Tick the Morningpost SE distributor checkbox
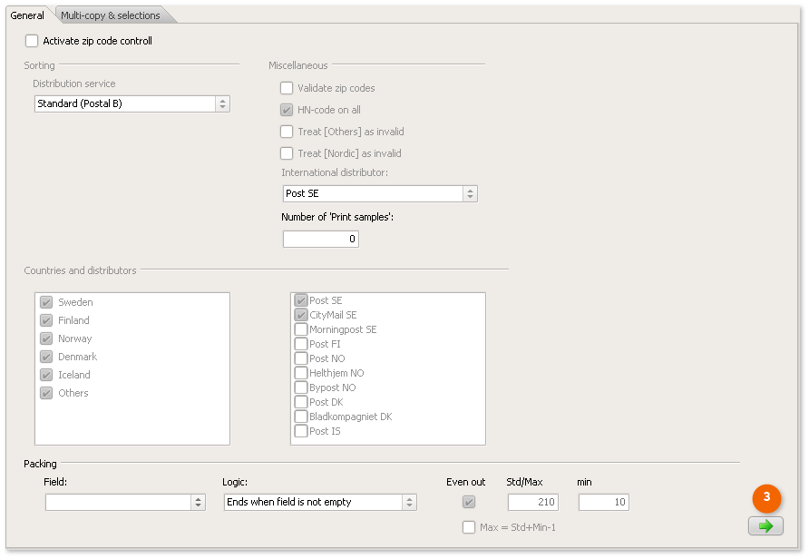Screen dimensions: 809x559 point(301,329)
